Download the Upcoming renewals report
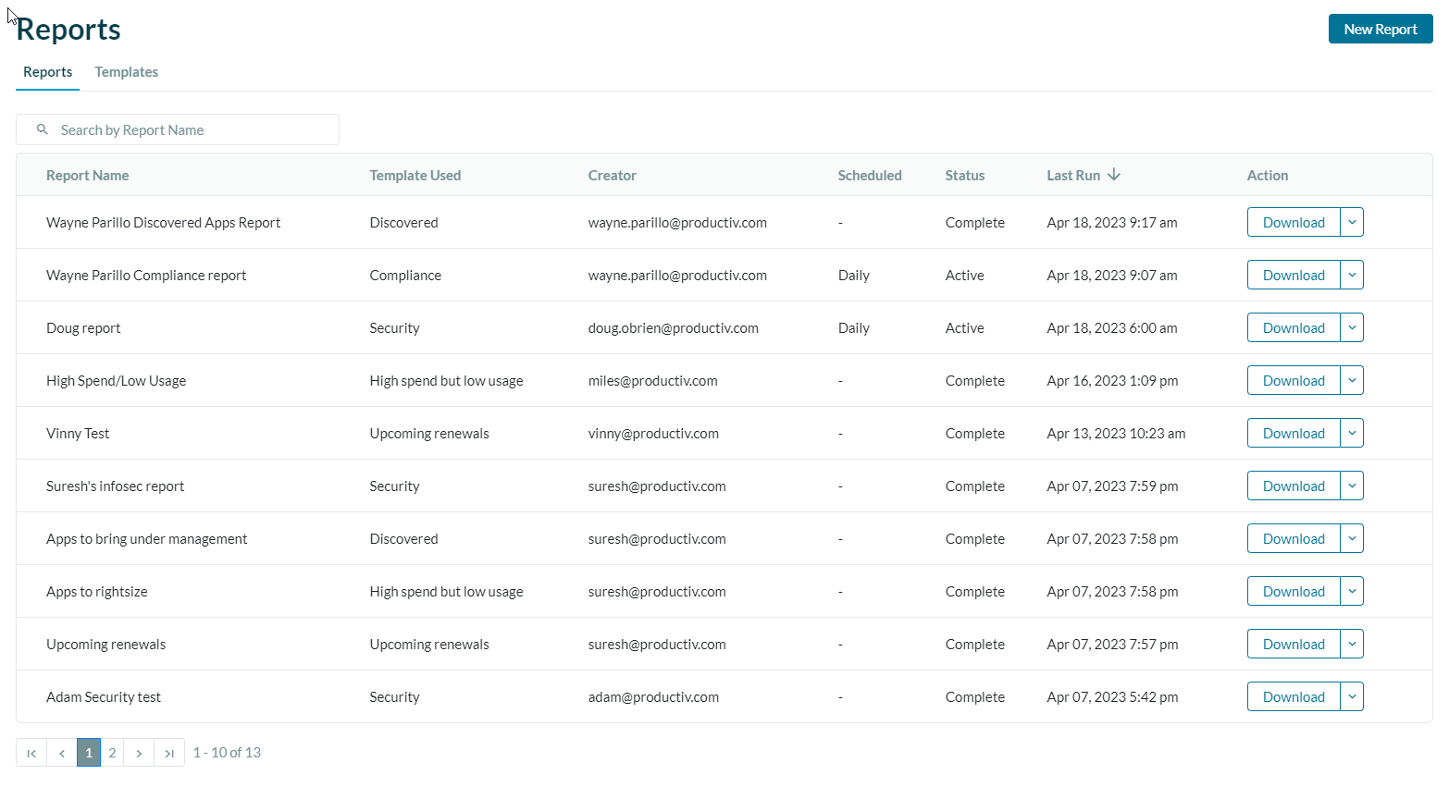This screenshot has height=787, width=1449. 1293,644
